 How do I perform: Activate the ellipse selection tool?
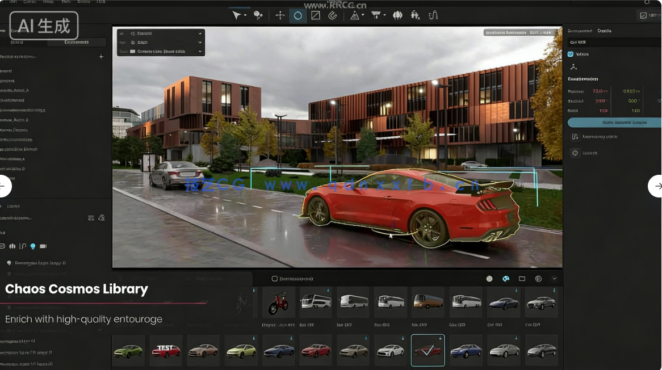tap(298, 15)
